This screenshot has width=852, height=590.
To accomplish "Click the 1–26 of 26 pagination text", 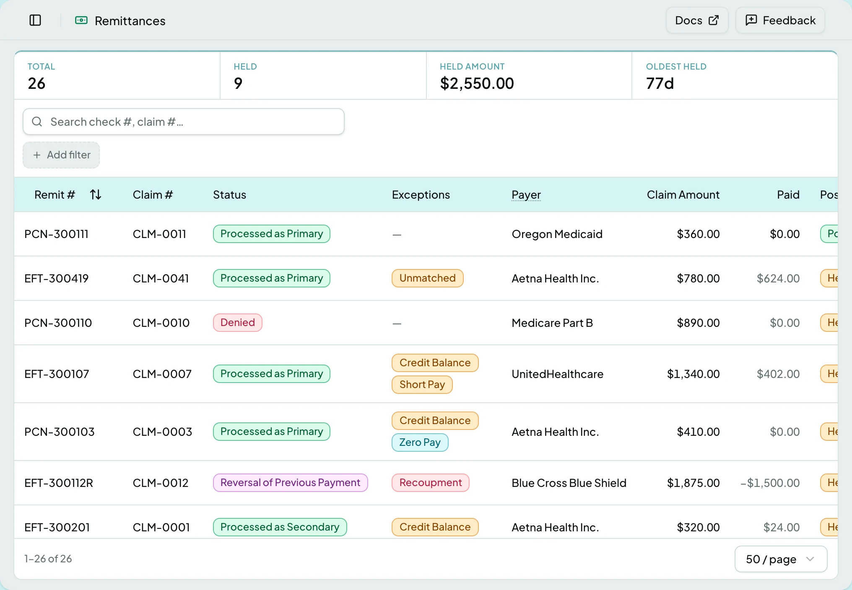I will pyautogui.click(x=48, y=559).
